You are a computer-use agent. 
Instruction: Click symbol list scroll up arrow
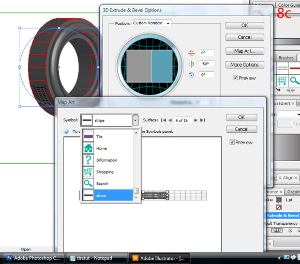point(136,133)
